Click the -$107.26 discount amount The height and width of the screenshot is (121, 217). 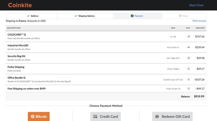click(199, 80)
